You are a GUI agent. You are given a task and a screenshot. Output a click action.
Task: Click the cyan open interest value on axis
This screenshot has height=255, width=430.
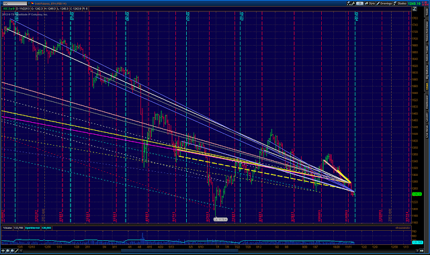[x=417, y=242]
